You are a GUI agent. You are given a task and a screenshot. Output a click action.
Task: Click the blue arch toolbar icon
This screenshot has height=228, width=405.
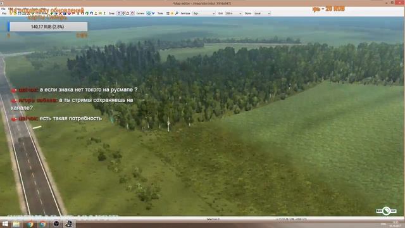click(91, 13)
